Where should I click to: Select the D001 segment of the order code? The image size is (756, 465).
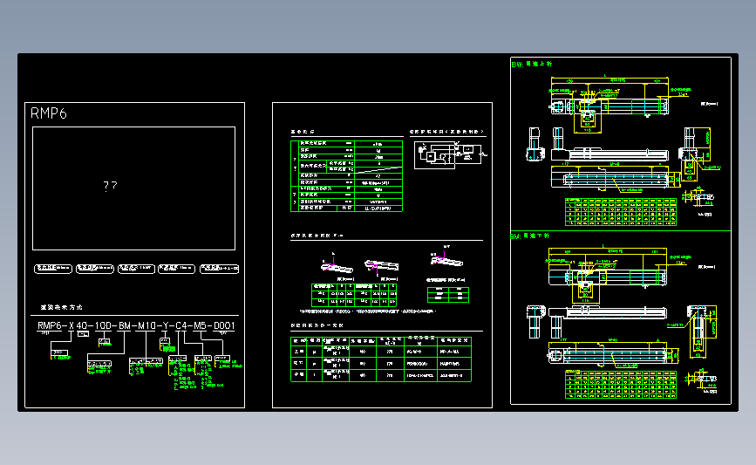pos(224,326)
